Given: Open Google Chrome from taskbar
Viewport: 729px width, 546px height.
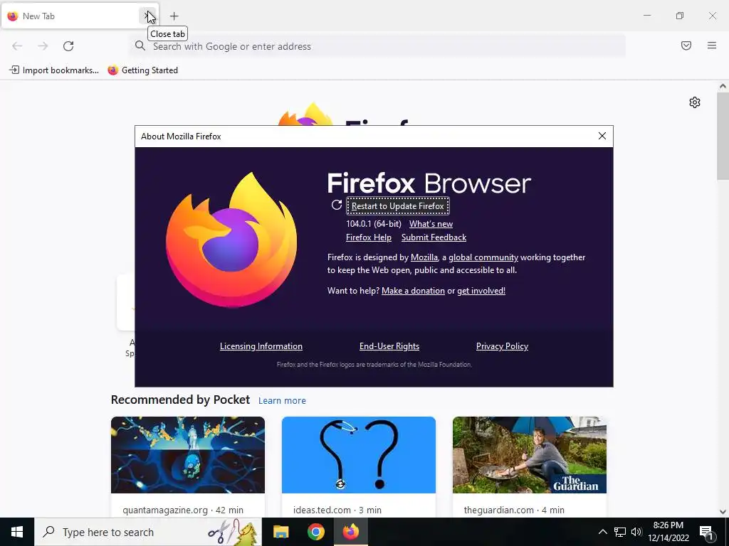Looking at the screenshot, I should click(315, 532).
